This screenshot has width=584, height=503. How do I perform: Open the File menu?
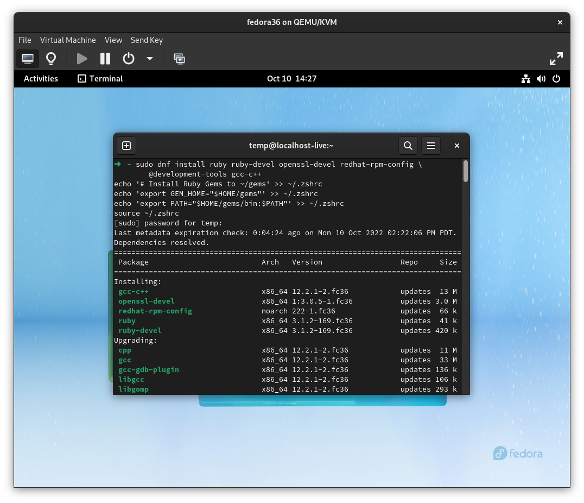[x=25, y=40]
